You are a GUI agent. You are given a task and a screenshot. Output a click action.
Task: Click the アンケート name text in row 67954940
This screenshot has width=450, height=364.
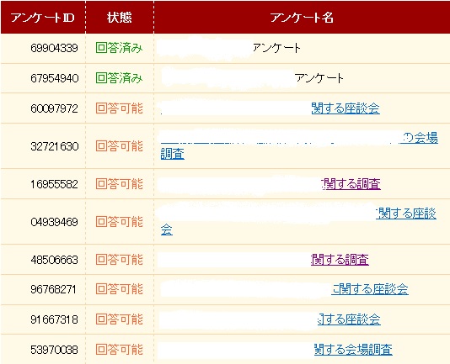(x=319, y=78)
